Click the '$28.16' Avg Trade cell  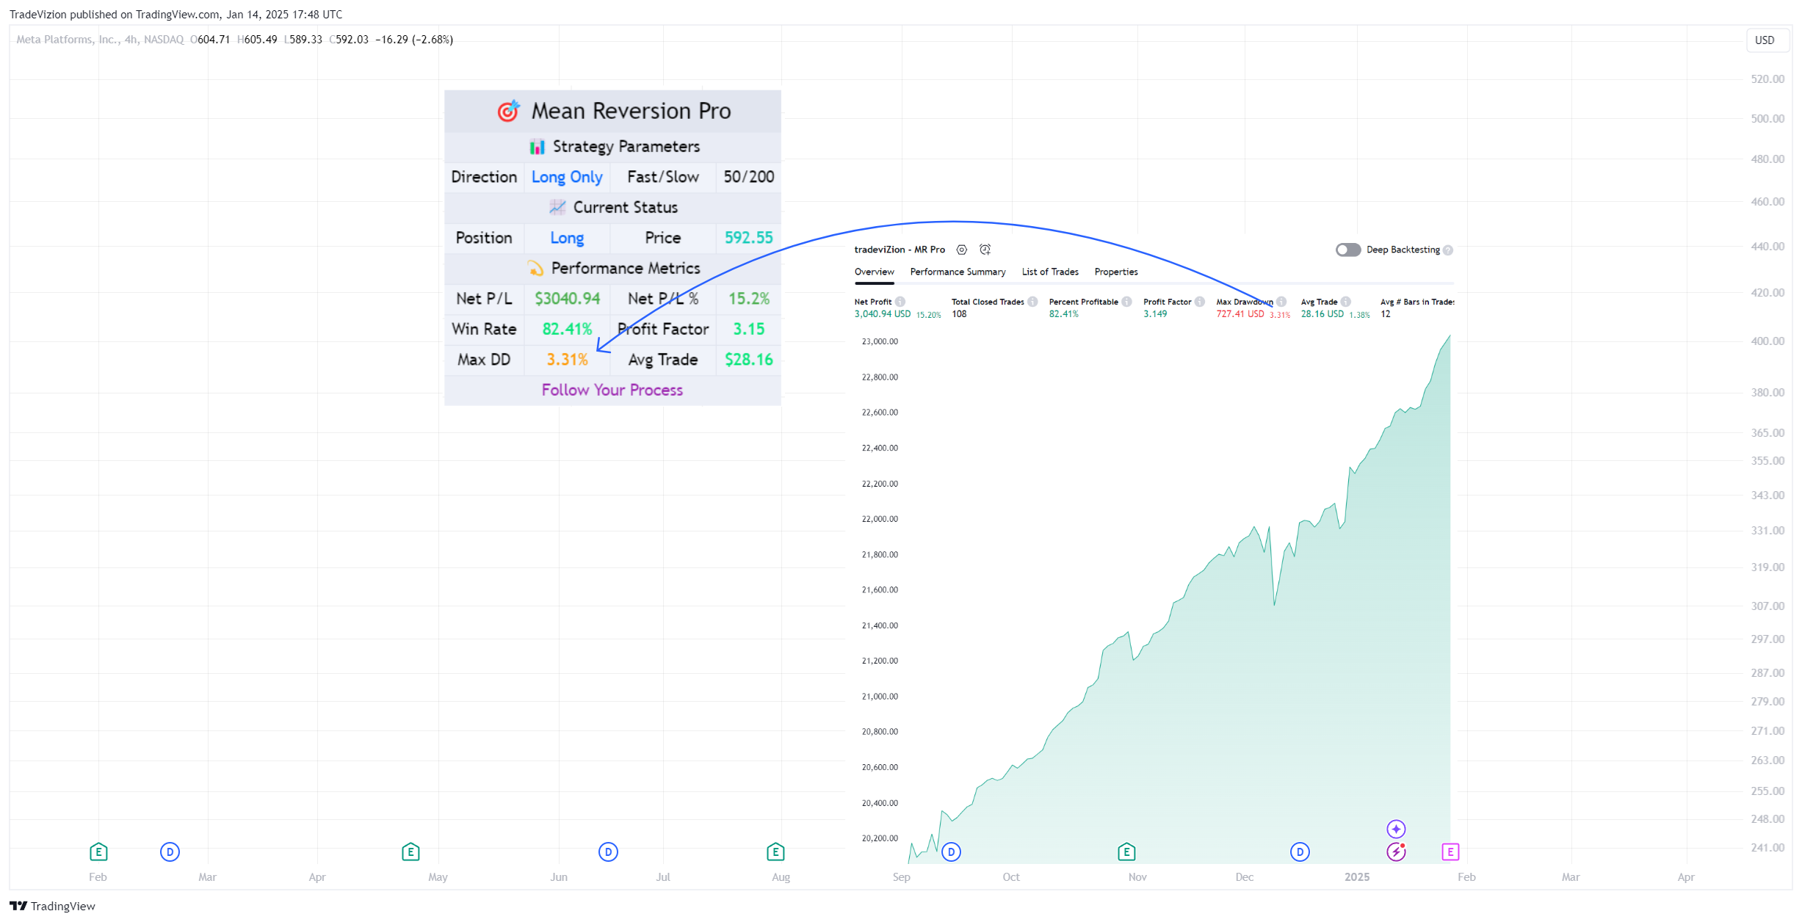749,360
